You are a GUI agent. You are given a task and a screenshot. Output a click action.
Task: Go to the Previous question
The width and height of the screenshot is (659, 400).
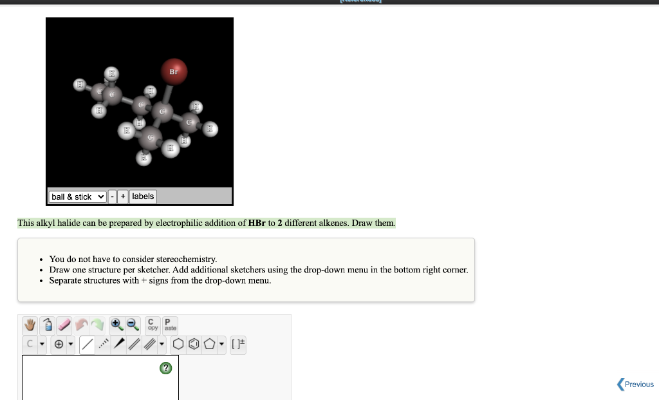click(635, 384)
